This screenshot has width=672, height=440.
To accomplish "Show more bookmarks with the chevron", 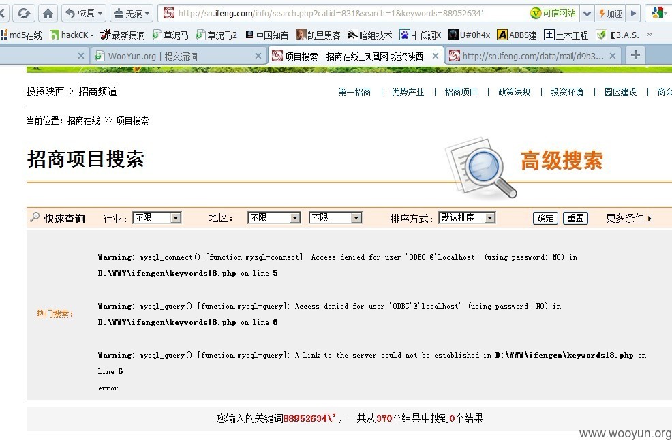I will pyautogui.click(x=650, y=34).
